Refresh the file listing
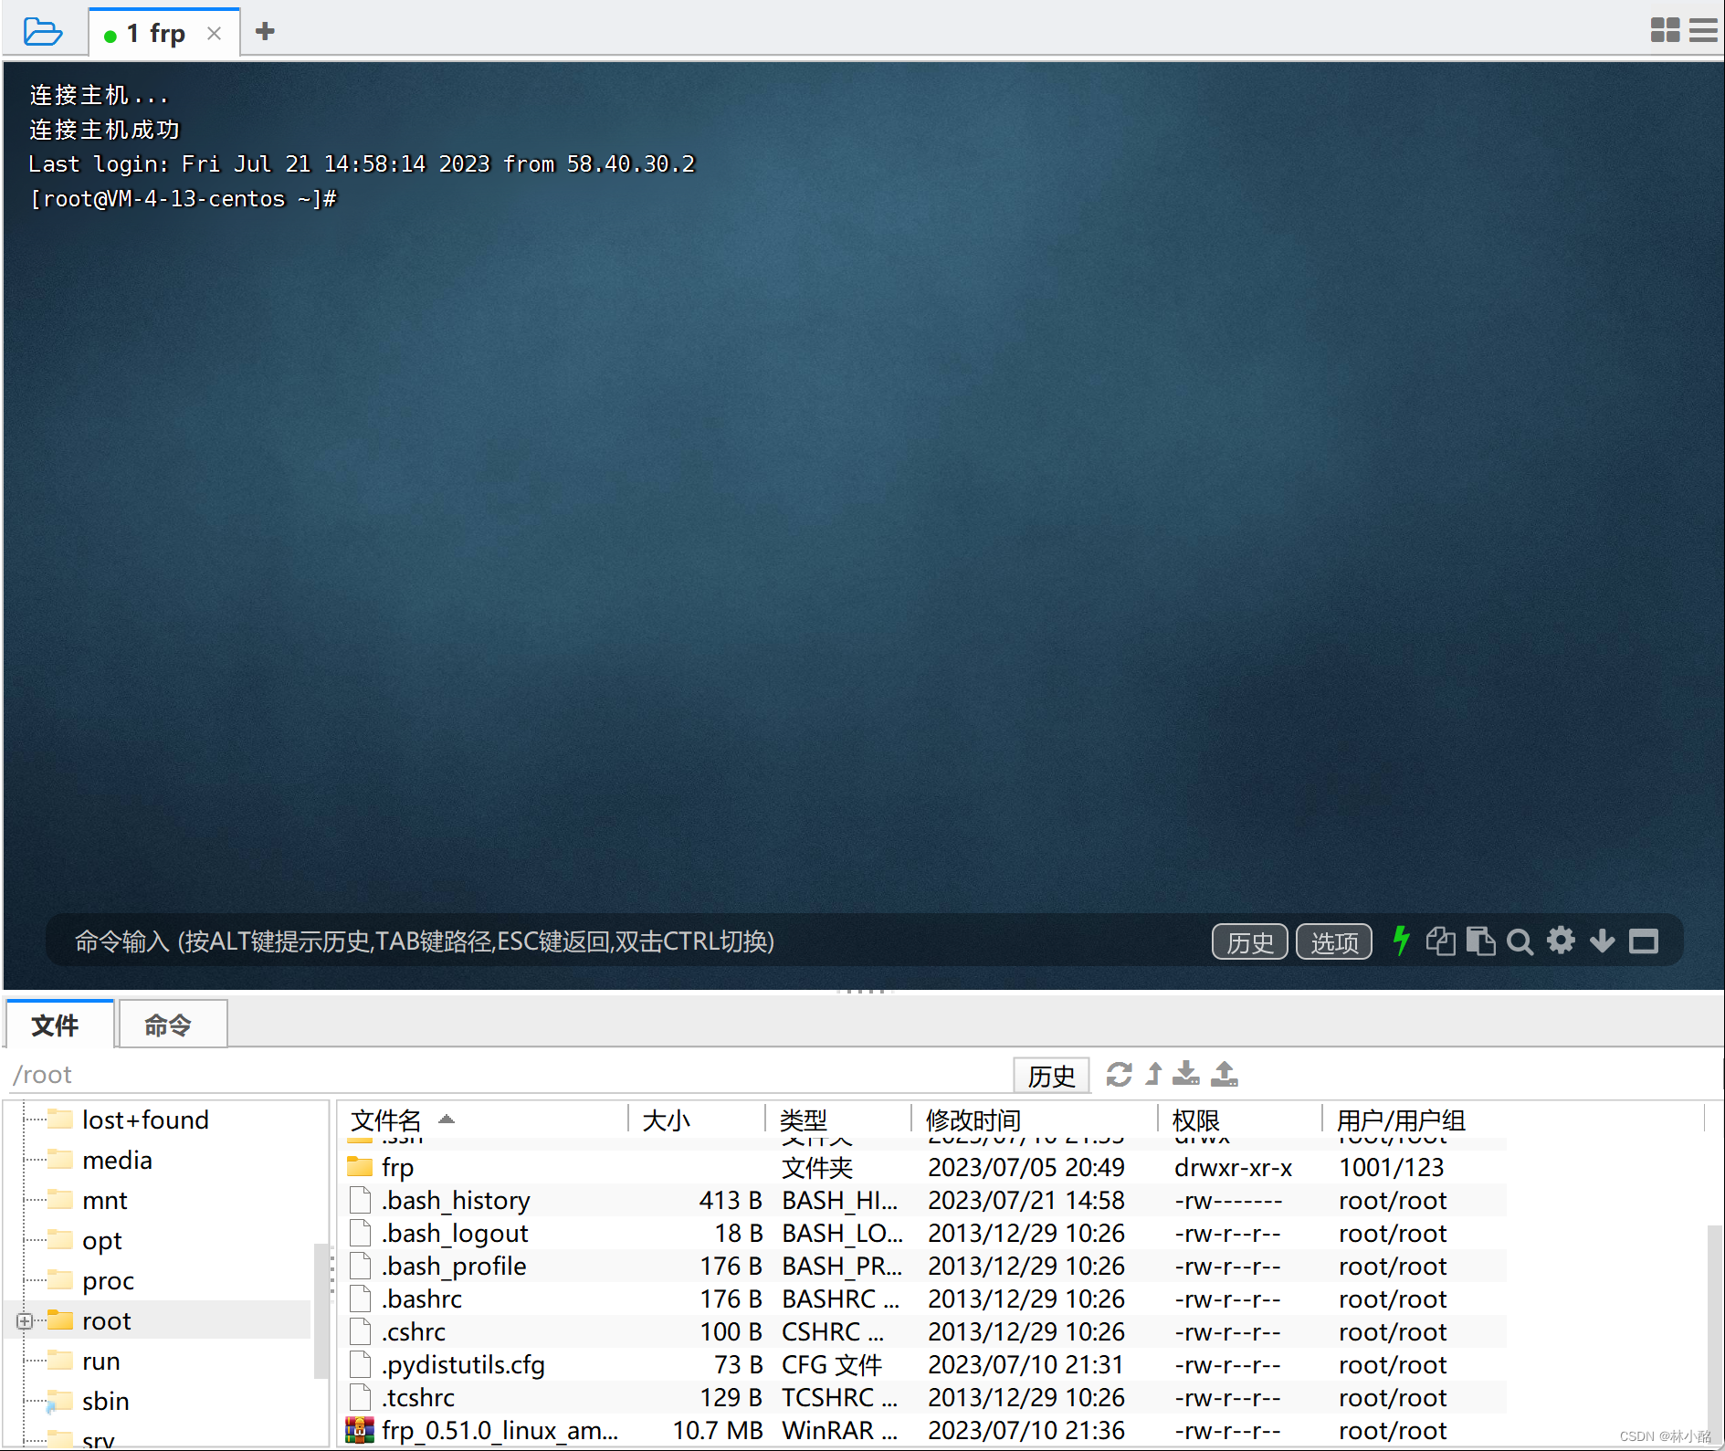This screenshot has width=1725, height=1451. [1119, 1074]
